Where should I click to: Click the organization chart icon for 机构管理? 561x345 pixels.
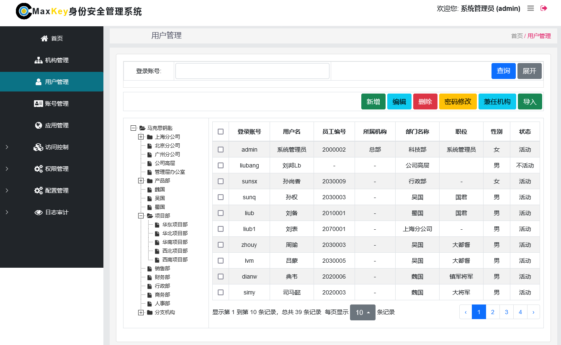39,60
